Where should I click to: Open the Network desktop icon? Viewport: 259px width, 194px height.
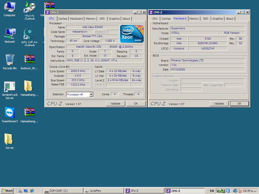tap(10, 35)
